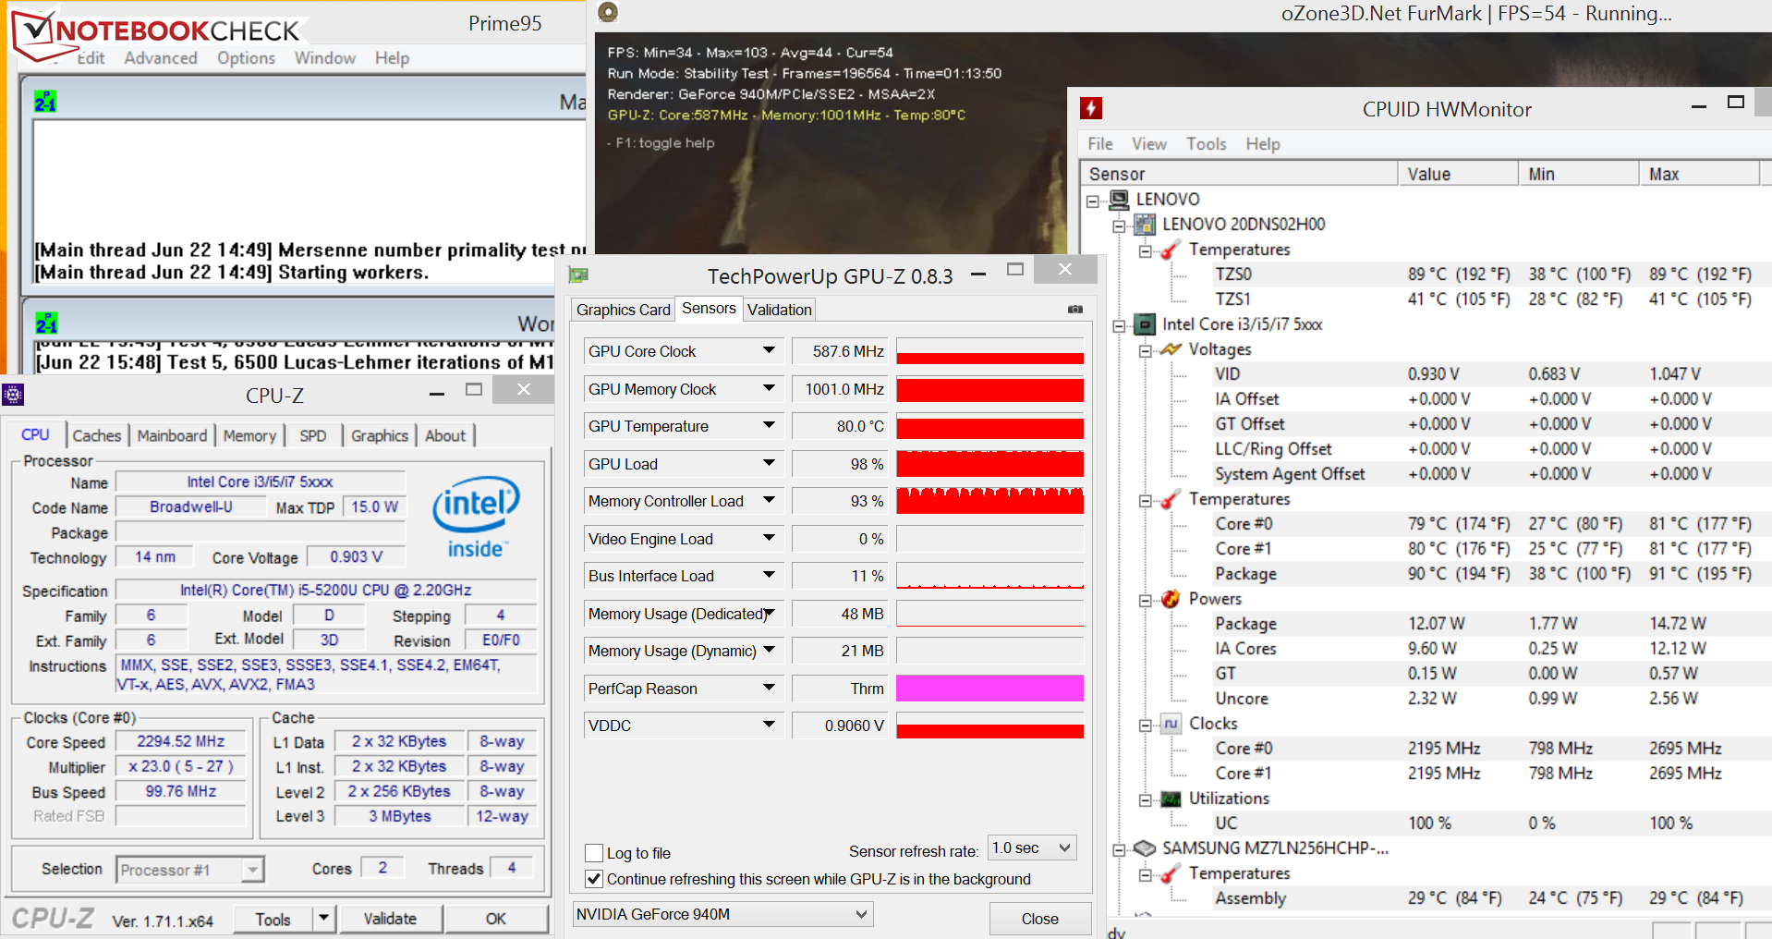Click the FurMark window title icon
The width and height of the screenshot is (1772, 939).
coord(608,12)
